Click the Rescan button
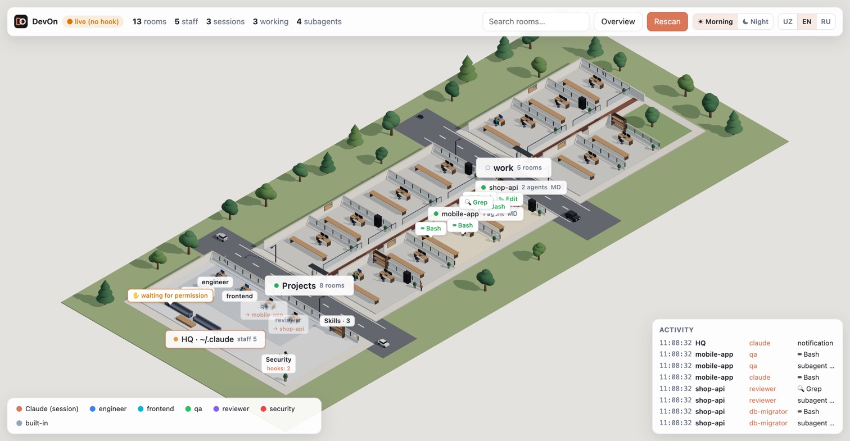Viewport: 850px width, 441px height. click(667, 21)
